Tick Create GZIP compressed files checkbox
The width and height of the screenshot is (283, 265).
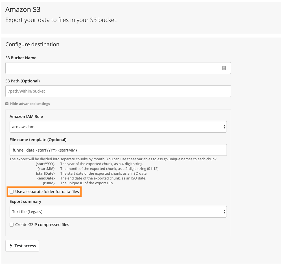[x=12, y=225]
